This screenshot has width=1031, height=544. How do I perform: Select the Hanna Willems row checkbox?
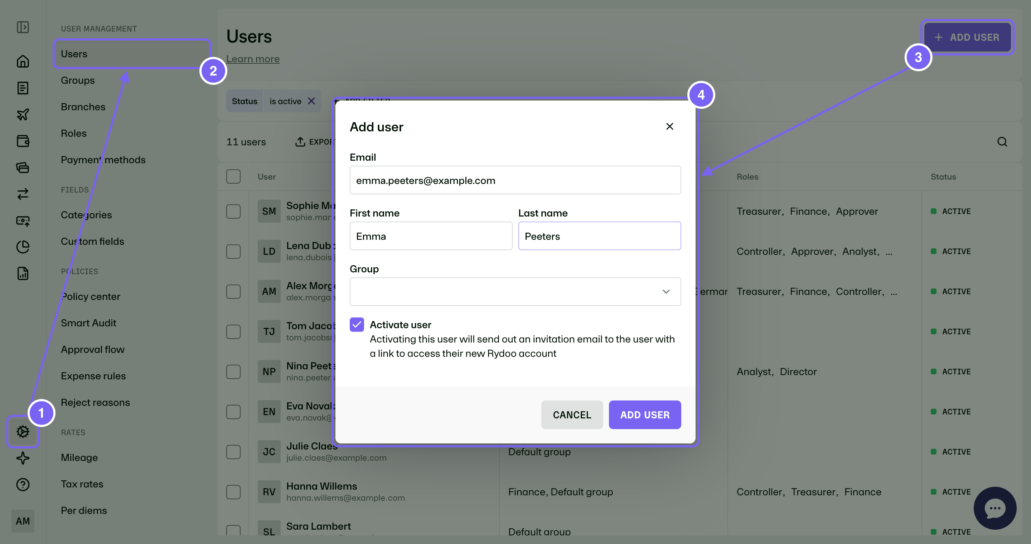[x=233, y=492]
